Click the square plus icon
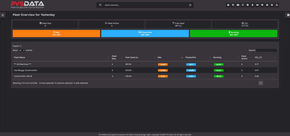This screenshot has width=290, height=136. point(248,5)
